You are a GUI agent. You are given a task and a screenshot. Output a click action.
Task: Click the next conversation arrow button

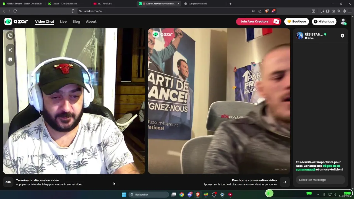[285, 182]
